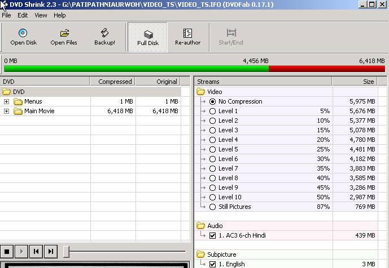Click the DVD Shrink title bar icon
389x268 pixels.
[x=4, y=5]
